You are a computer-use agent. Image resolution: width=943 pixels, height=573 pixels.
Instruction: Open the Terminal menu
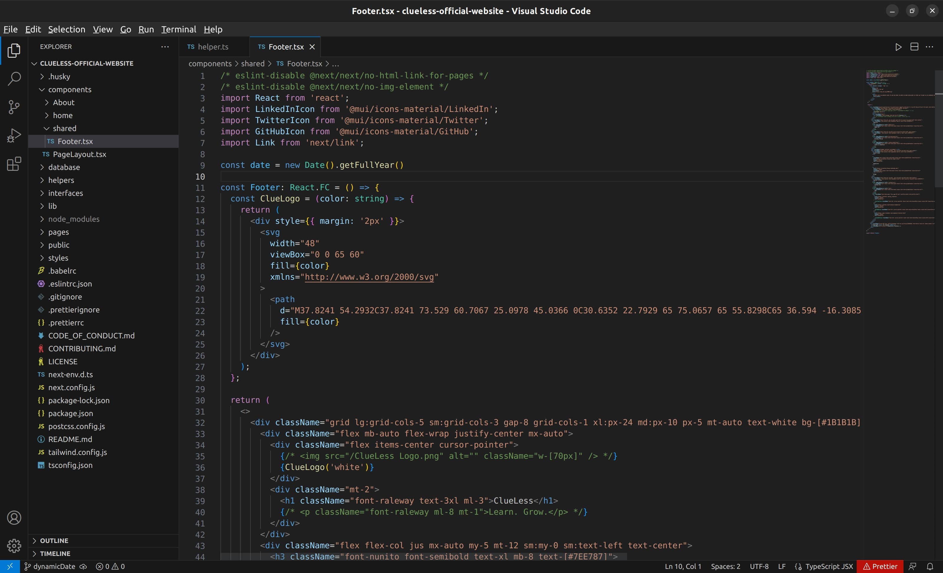tap(178, 29)
